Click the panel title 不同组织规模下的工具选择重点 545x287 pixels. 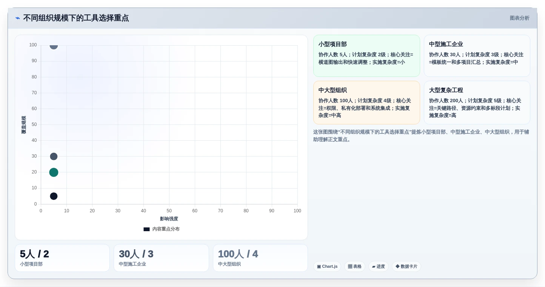tap(76, 18)
